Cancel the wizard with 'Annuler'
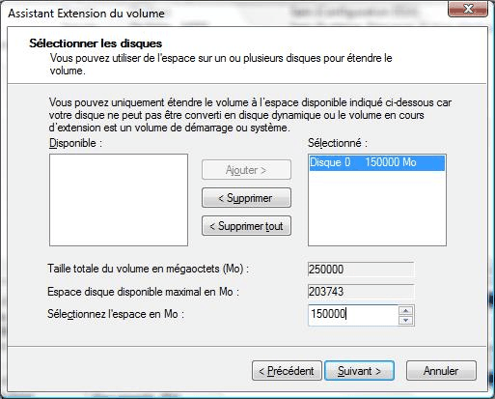 tap(441, 371)
